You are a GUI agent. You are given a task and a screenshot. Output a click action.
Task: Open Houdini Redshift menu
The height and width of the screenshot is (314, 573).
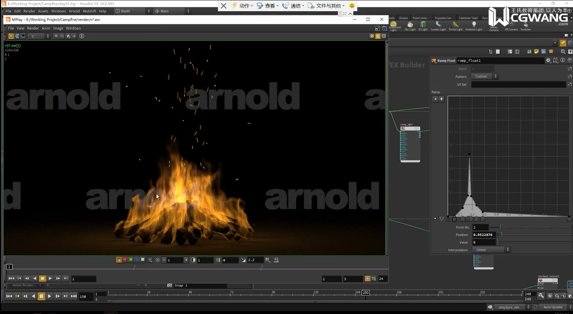click(x=89, y=11)
